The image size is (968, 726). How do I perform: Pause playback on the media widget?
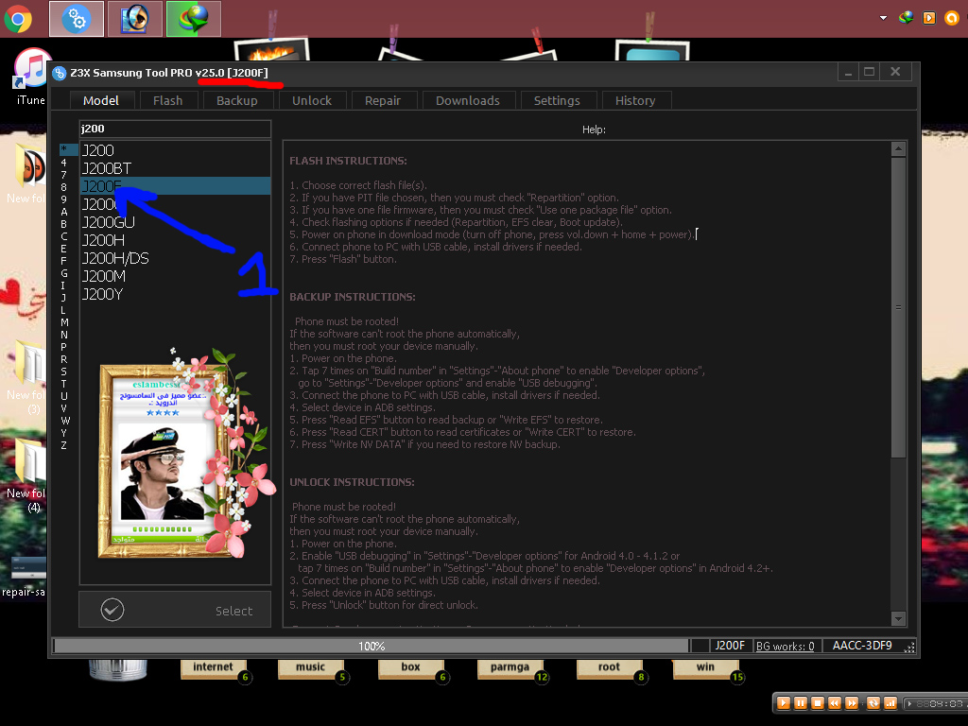(x=800, y=703)
